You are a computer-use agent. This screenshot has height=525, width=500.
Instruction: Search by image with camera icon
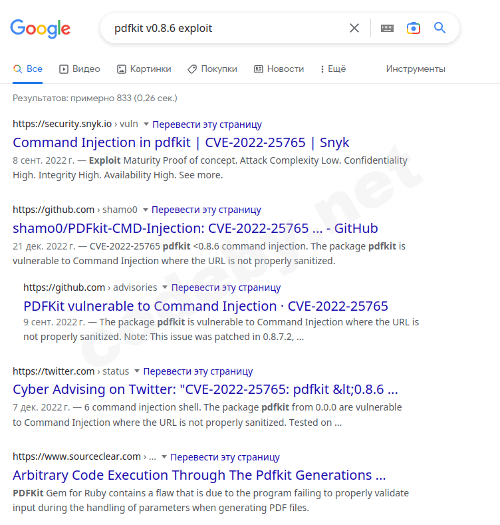point(414,28)
